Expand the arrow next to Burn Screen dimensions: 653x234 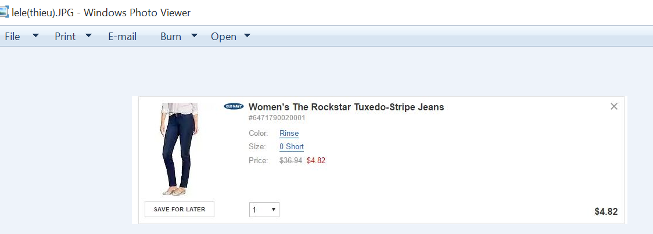point(194,36)
